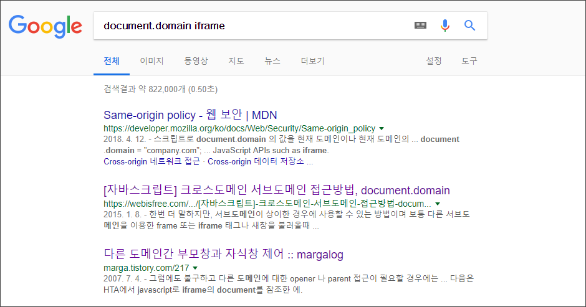Go to the 지도 tab
Viewport: 586px width, 307px height.
click(x=236, y=61)
